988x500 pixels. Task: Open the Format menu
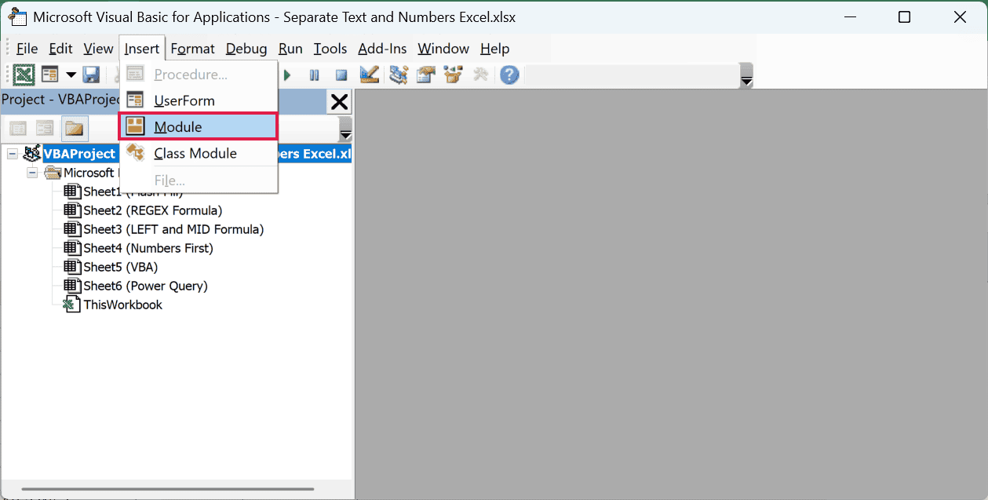click(192, 49)
